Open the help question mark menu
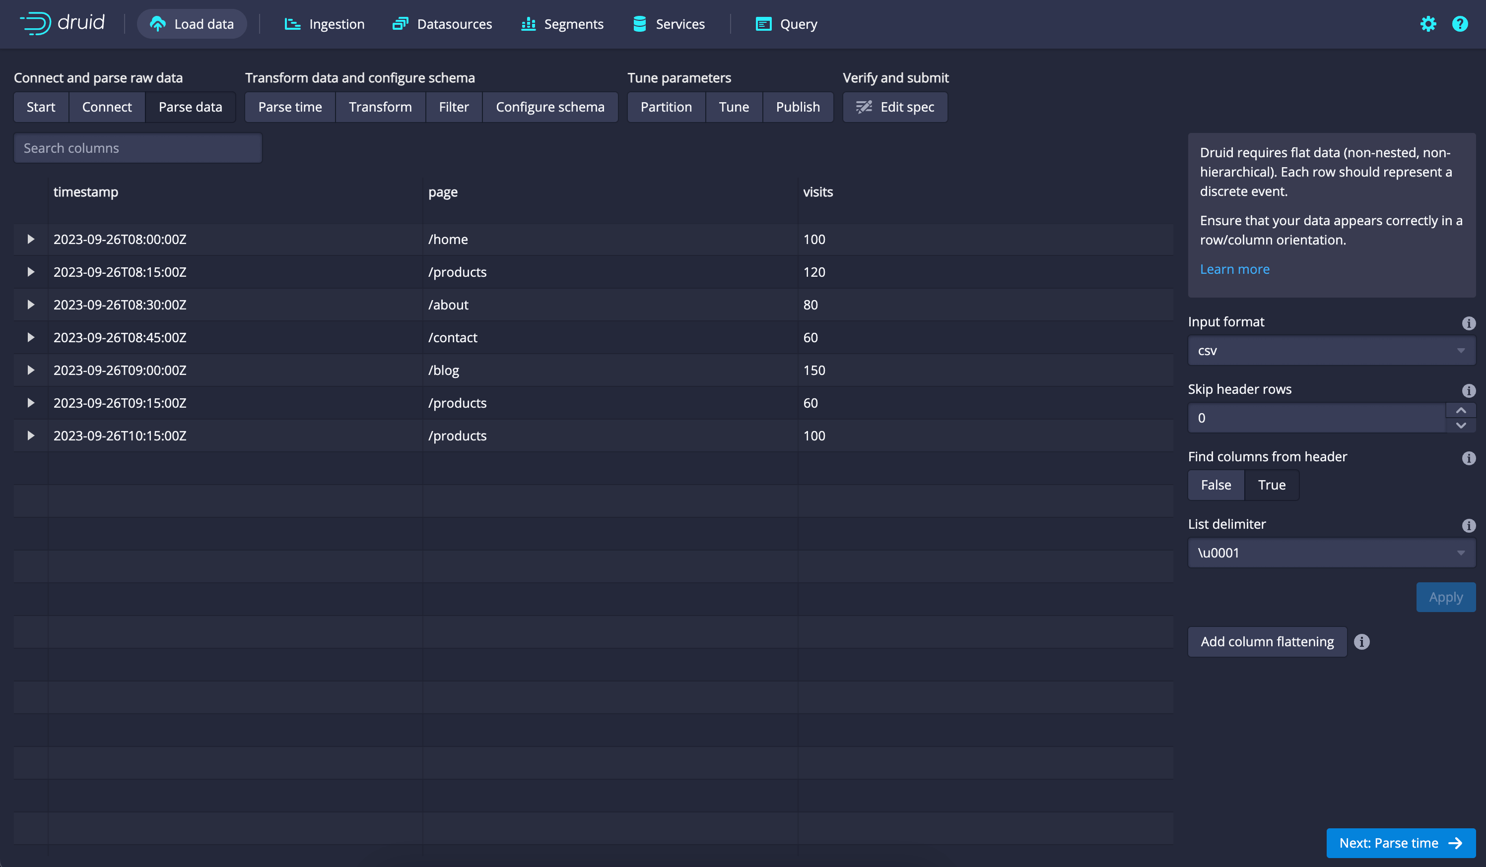 [x=1460, y=24]
